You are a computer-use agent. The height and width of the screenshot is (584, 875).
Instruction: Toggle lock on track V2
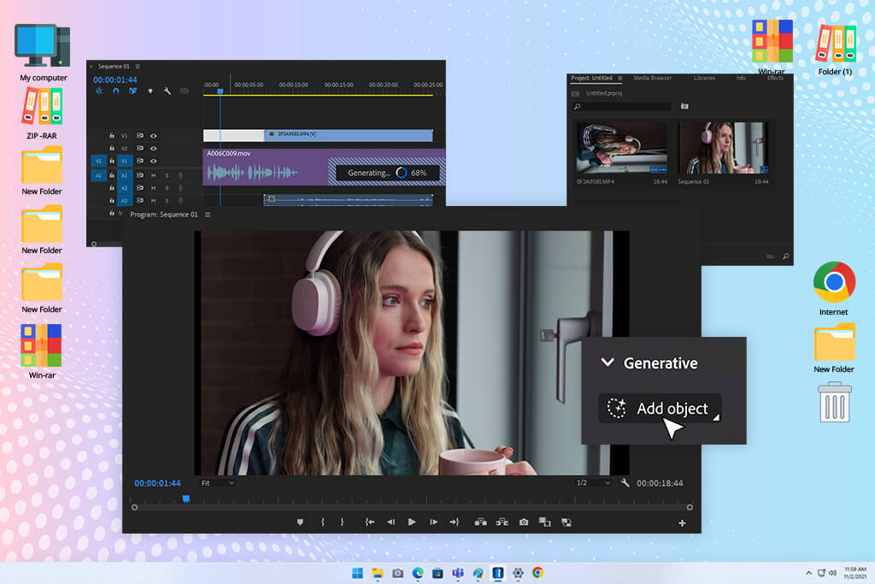point(112,148)
